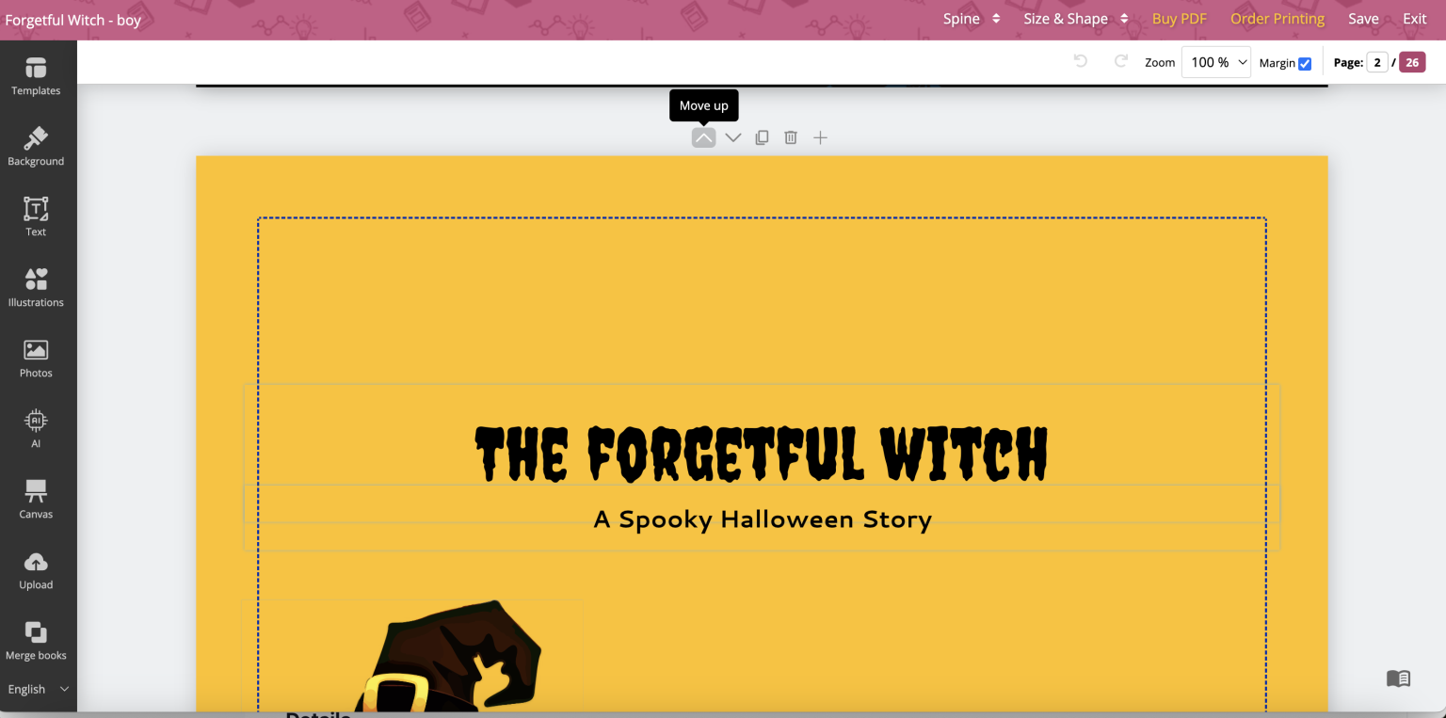Click Order Printing in the top bar
Image resolution: width=1446 pixels, height=718 pixels.
tap(1277, 18)
